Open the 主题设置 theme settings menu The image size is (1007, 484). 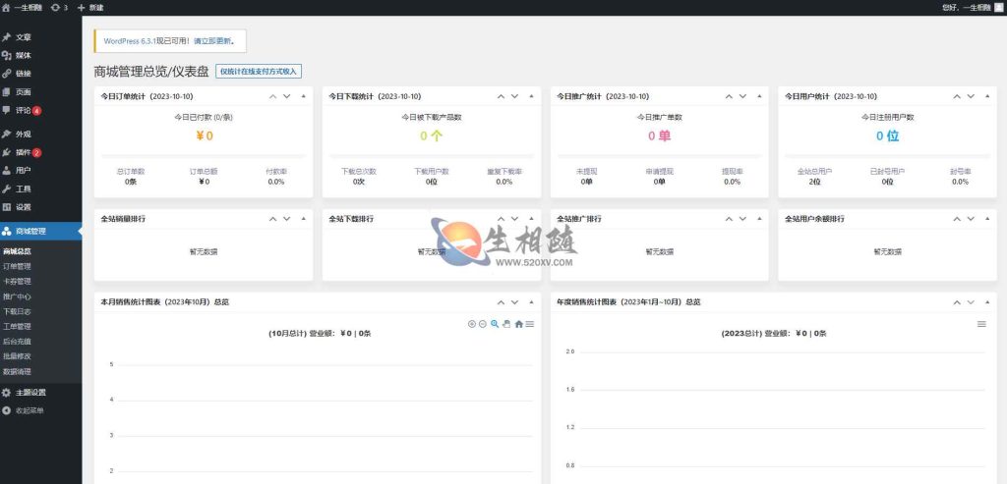pos(40,392)
